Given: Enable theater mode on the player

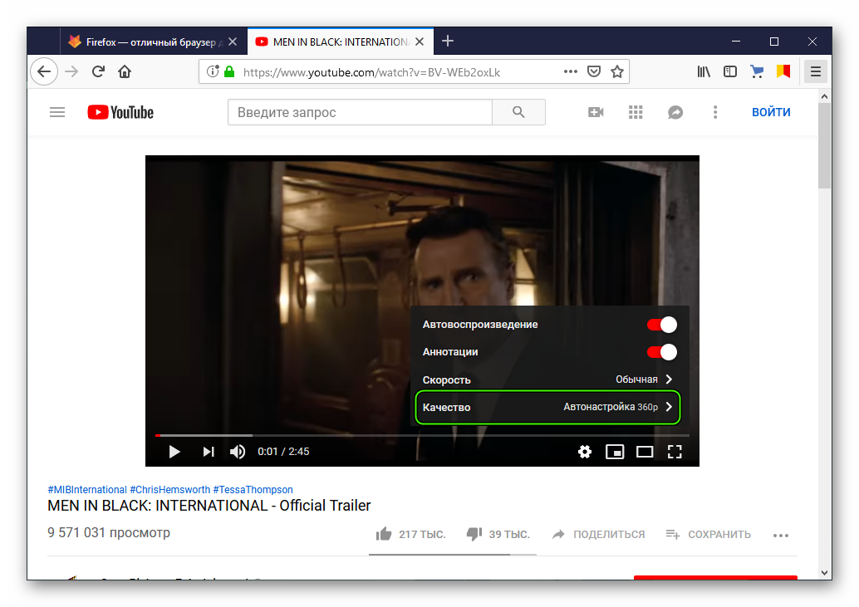Looking at the screenshot, I should pos(645,452).
